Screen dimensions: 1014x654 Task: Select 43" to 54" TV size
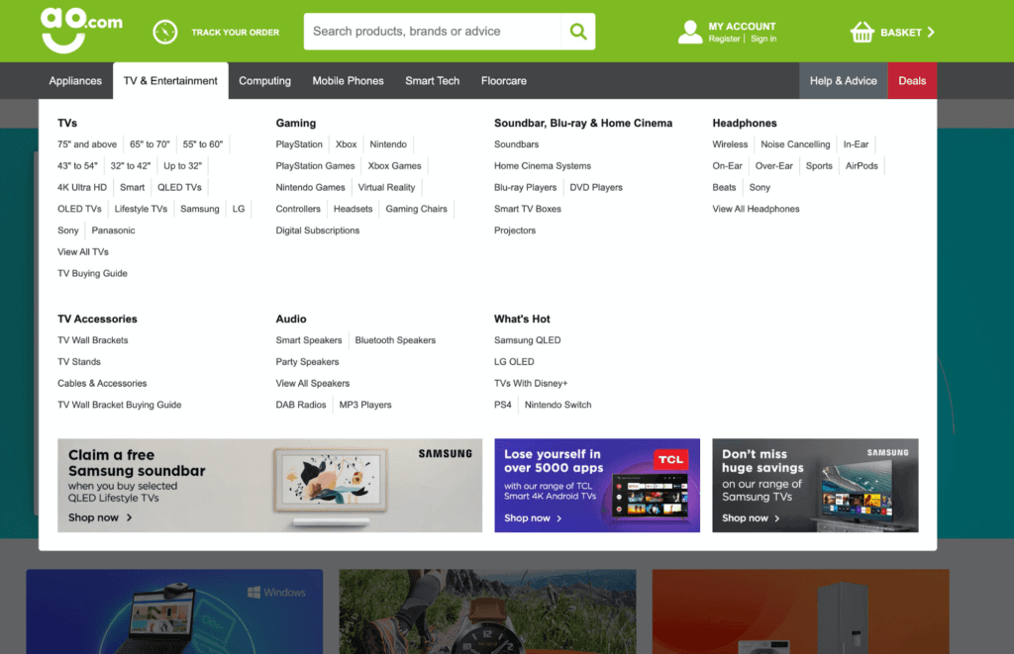(x=77, y=166)
